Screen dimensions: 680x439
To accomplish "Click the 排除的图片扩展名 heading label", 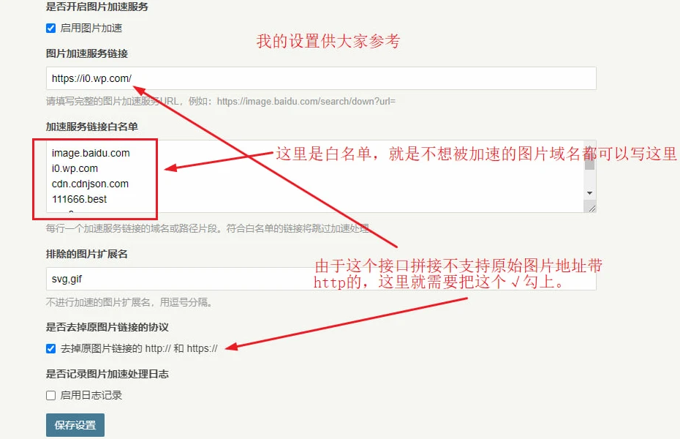I will pos(87,254).
